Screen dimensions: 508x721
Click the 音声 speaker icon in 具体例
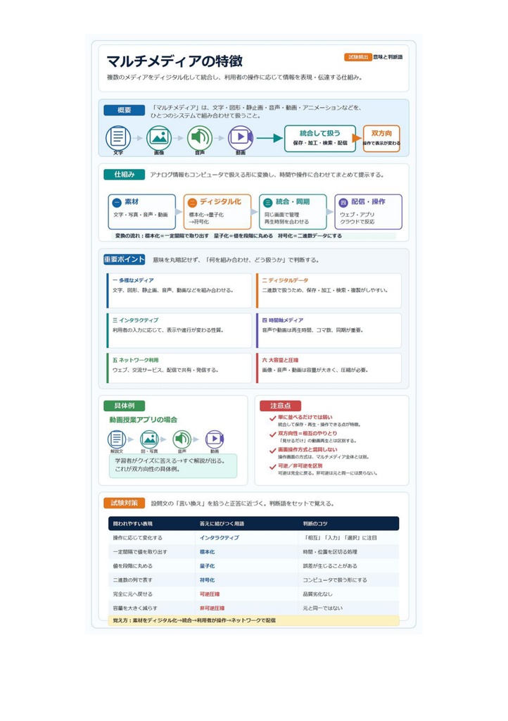coord(182,439)
